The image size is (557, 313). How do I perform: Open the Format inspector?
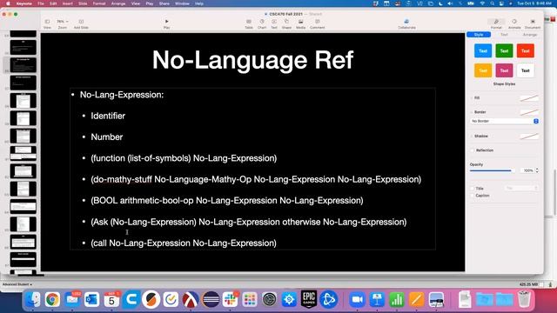pos(496,23)
